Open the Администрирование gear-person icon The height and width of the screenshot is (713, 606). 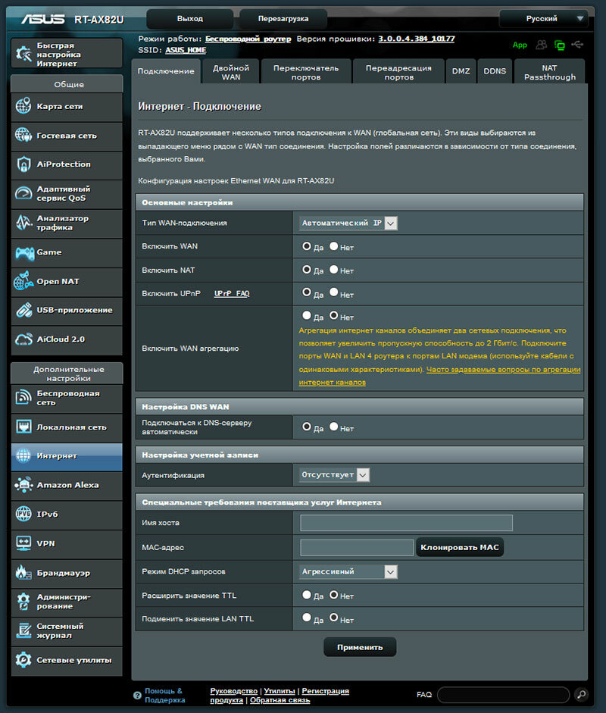(x=23, y=601)
